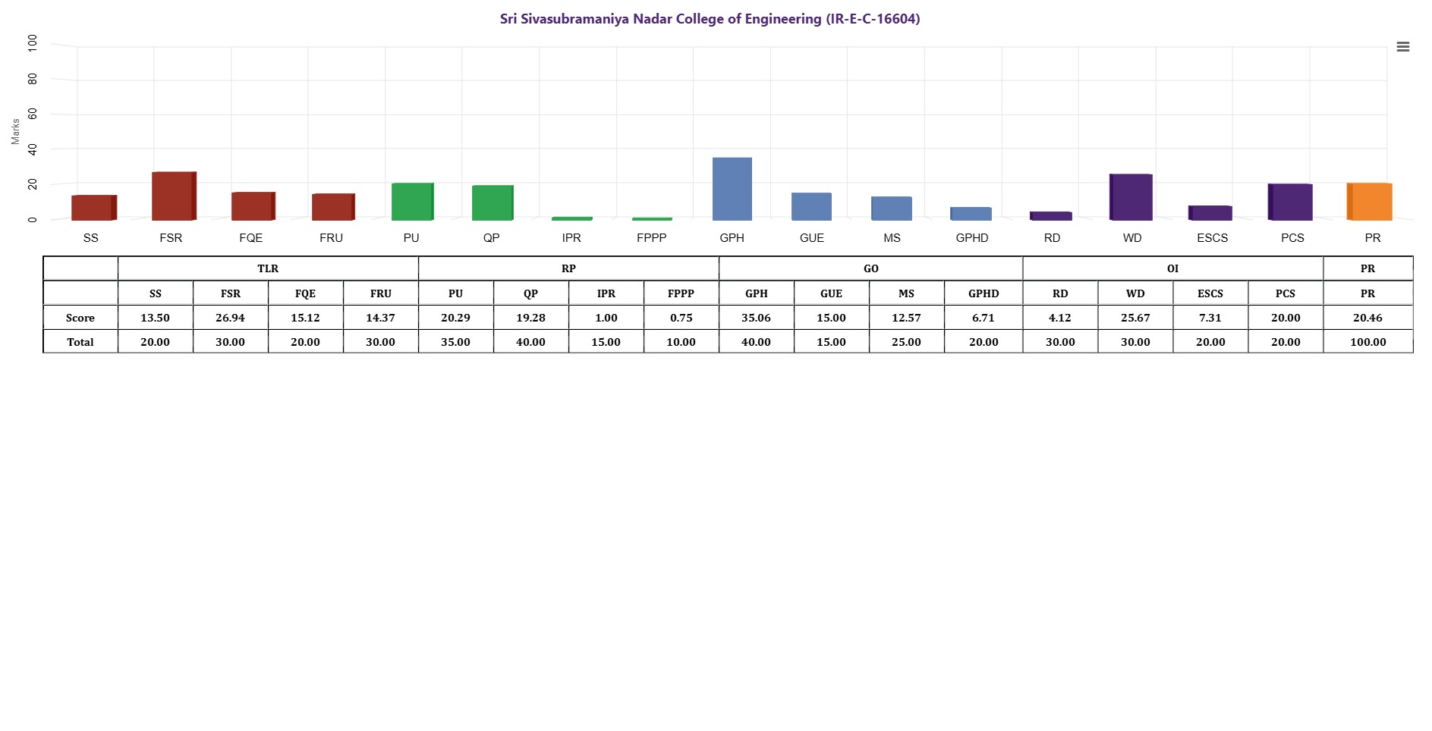
Task: Select the purple WD bar
Action: coord(1131,197)
